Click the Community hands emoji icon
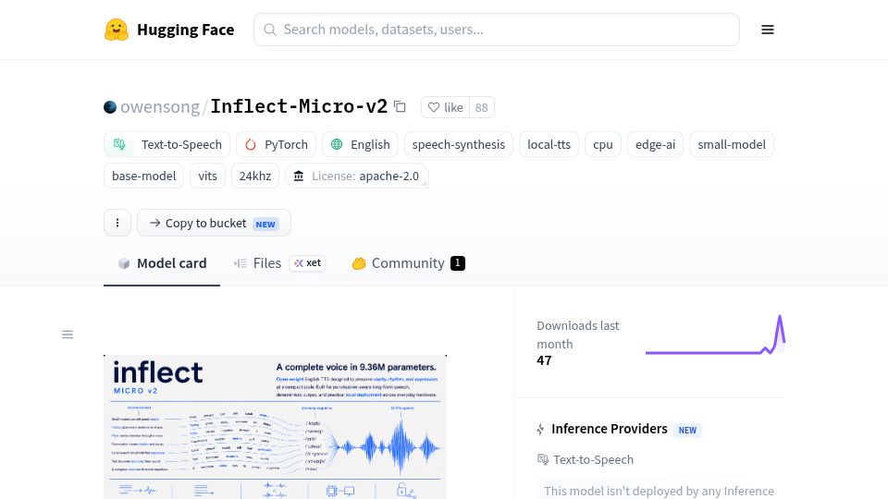Viewport: 888px width, 499px height. [359, 263]
